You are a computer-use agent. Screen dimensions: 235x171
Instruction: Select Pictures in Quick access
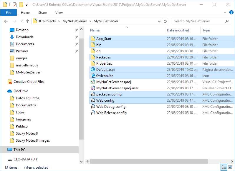[x=22, y=51]
